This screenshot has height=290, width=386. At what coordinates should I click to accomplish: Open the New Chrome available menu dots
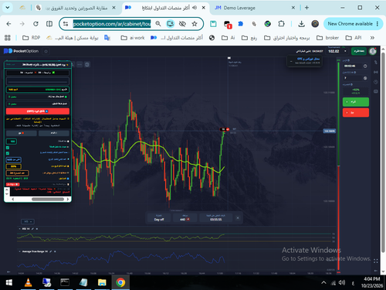[x=378, y=24]
